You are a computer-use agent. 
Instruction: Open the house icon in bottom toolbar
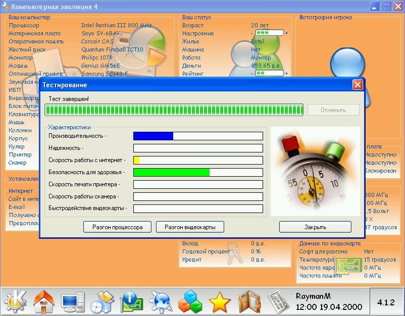[x=43, y=301]
